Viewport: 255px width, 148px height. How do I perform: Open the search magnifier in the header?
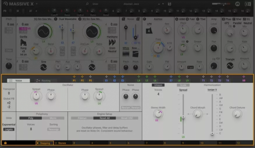click(x=87, y=4)
